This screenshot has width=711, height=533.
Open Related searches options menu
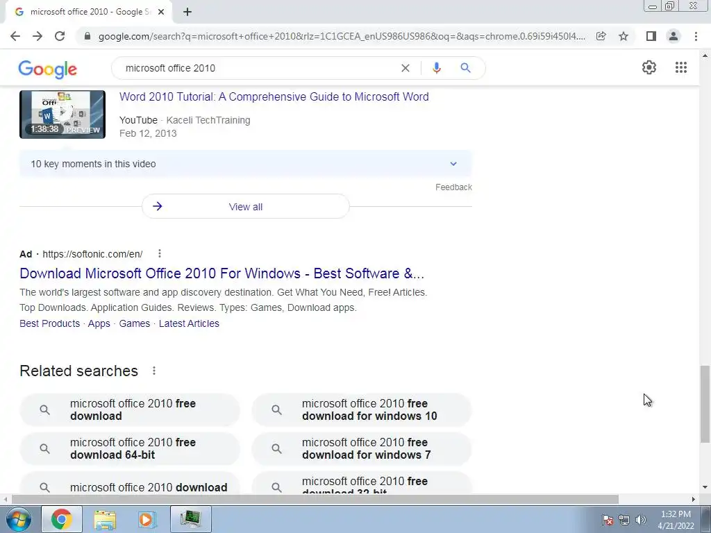154,371
